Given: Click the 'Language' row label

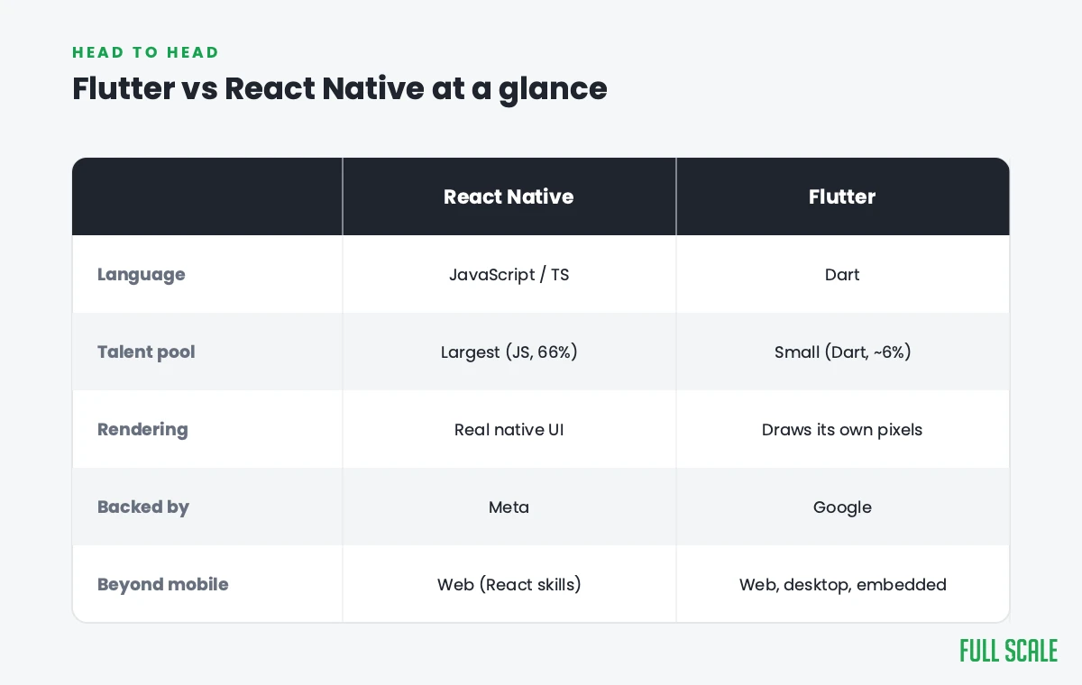Looking at the screenshot, I should click(x=142, y=275).
